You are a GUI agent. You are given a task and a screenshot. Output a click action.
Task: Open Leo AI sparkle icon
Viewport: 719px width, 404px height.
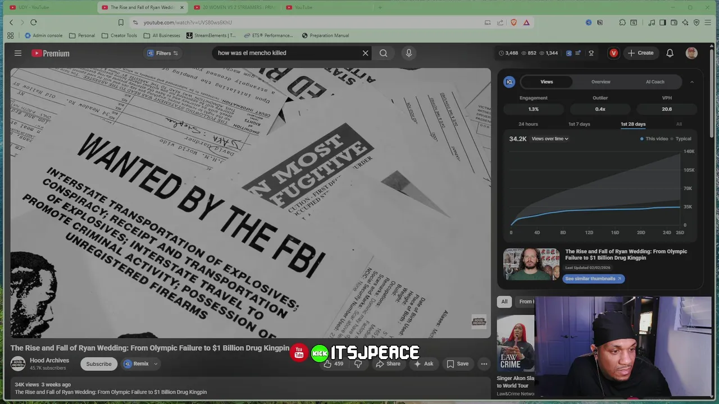point(685,22)
